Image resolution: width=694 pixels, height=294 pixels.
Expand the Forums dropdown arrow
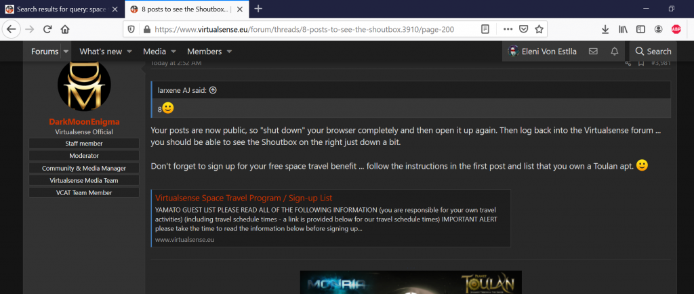coord(66,51)
